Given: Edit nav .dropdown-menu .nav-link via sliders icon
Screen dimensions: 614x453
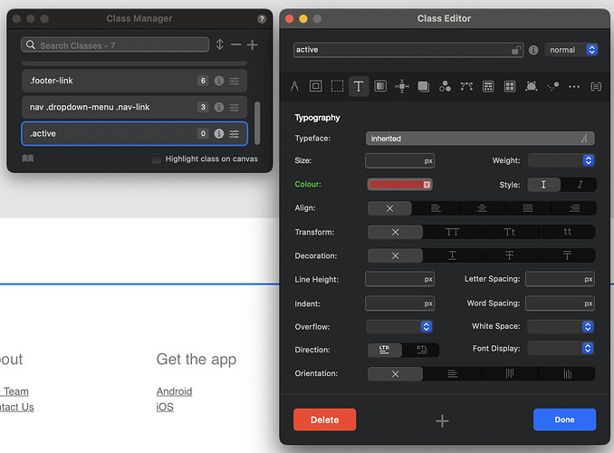Looking at the screenshot, I should [x=235, y=107].
